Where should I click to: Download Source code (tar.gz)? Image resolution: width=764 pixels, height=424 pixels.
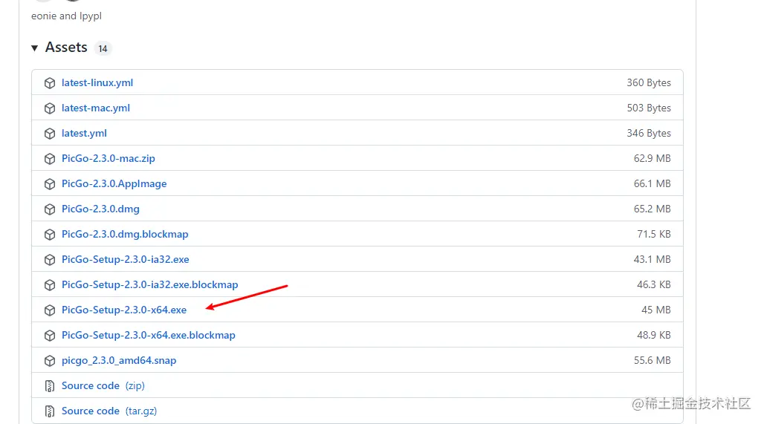(x=109, y=411)
